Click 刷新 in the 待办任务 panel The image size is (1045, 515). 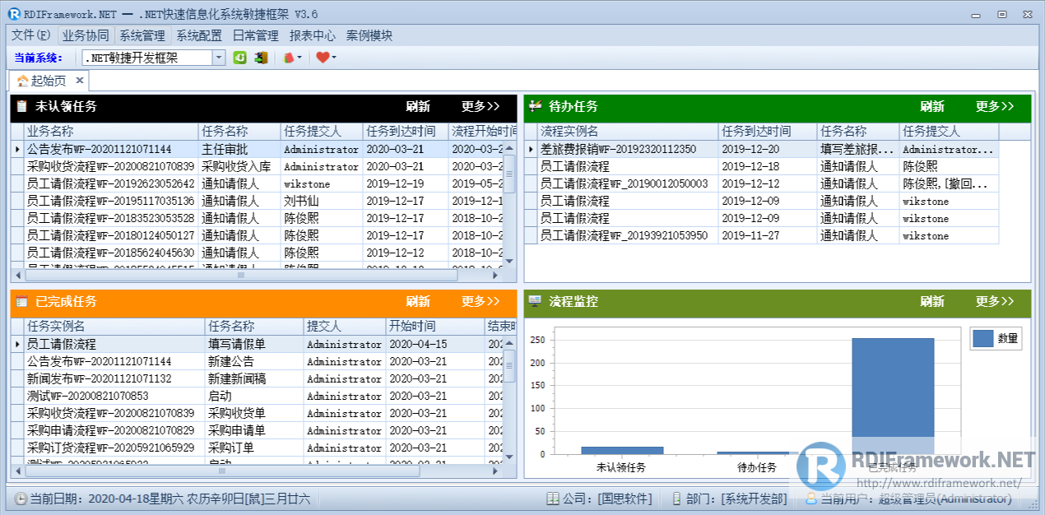click(x=931, y=105)
